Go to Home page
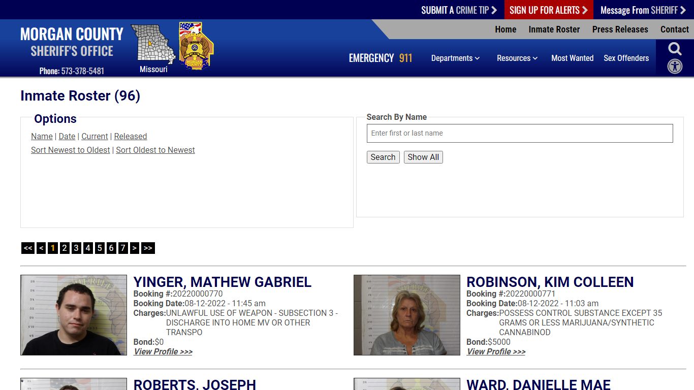694x390 pixels. pyautogui.click(x=506, y=29)
